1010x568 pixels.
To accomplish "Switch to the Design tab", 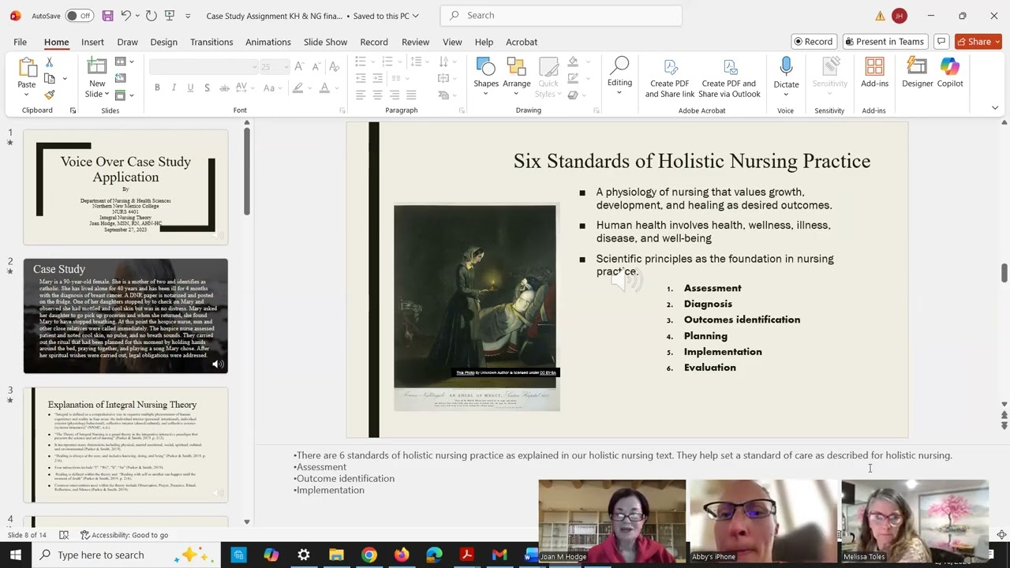I will coord(163,42).
